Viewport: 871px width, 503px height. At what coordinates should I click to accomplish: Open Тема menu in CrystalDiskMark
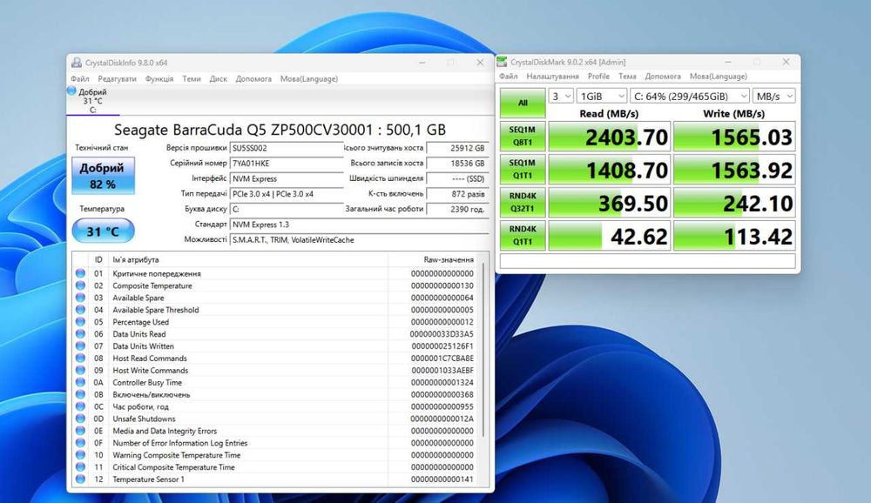[627, 76]
